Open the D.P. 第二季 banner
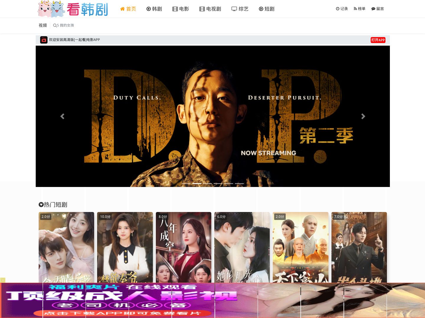The image size is (425, 318). click(x=213, y=116)
